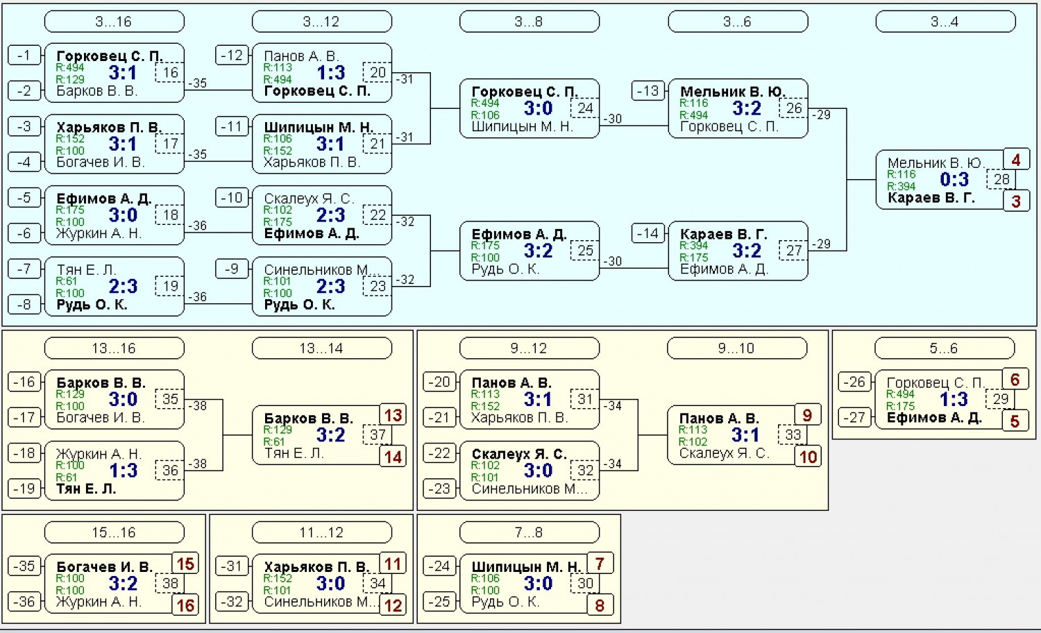Click the -5 seed slot
Image resolution: width=1041 pixels, height=633 pixels.
(x=24, y=197)
